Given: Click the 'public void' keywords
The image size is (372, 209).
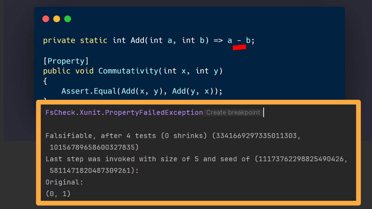Looking at the screenshot, I should pos(68,71).
